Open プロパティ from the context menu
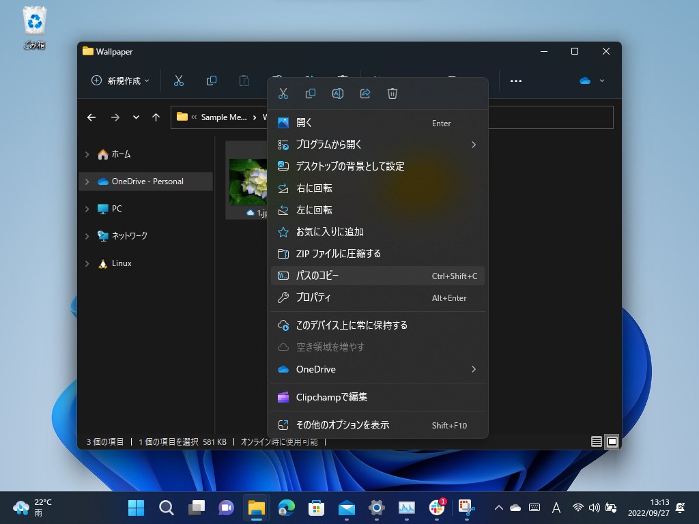The width and height of the screenshot is (699, 524). tap(313, 297)
